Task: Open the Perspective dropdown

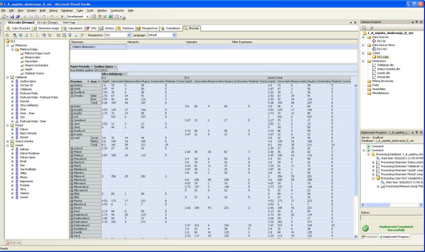Action: tap(129, 35)
